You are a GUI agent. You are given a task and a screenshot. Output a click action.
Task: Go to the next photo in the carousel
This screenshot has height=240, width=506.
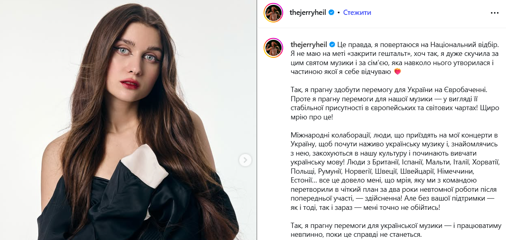[x=245, y=160]
